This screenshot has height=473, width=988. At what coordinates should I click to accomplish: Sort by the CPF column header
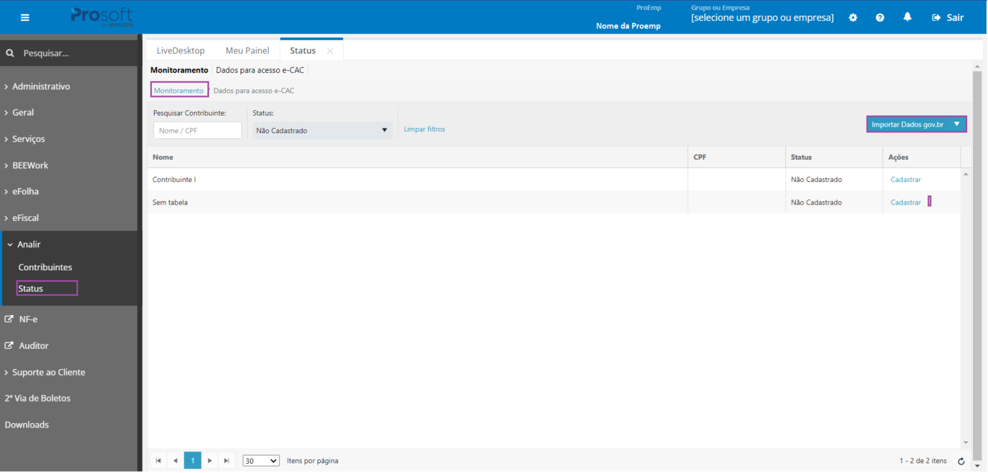point(737,157)
